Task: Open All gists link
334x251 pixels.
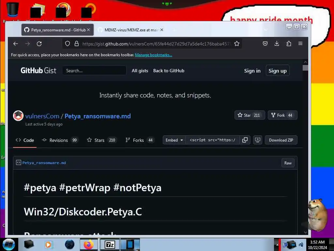Action: pos(140,71)
